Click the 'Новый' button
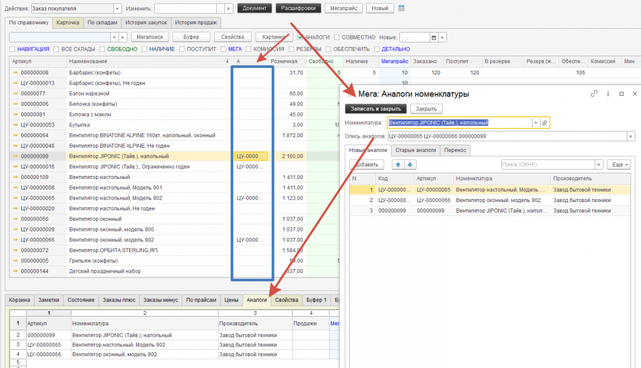This screenshot has width=641, height=368. [380, 8]
